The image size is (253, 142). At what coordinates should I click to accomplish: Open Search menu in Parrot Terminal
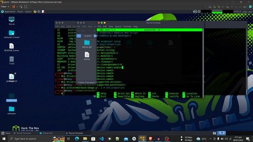coord(118,26)
